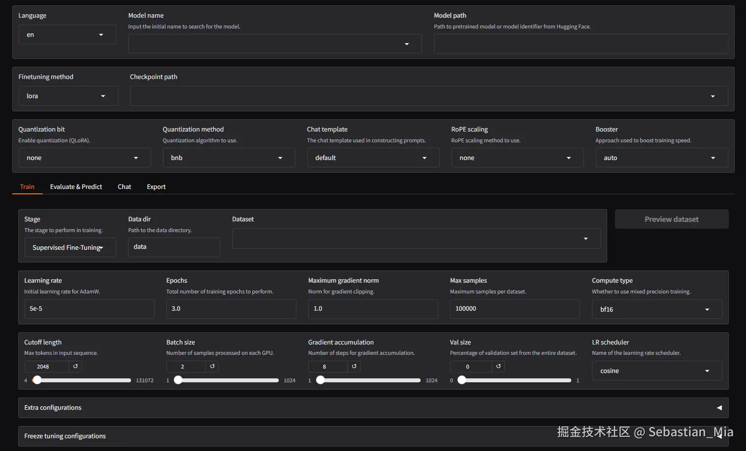Open the Dataset dropdown
This screenshot has height=451, width=746.
[x=416, y=239]
